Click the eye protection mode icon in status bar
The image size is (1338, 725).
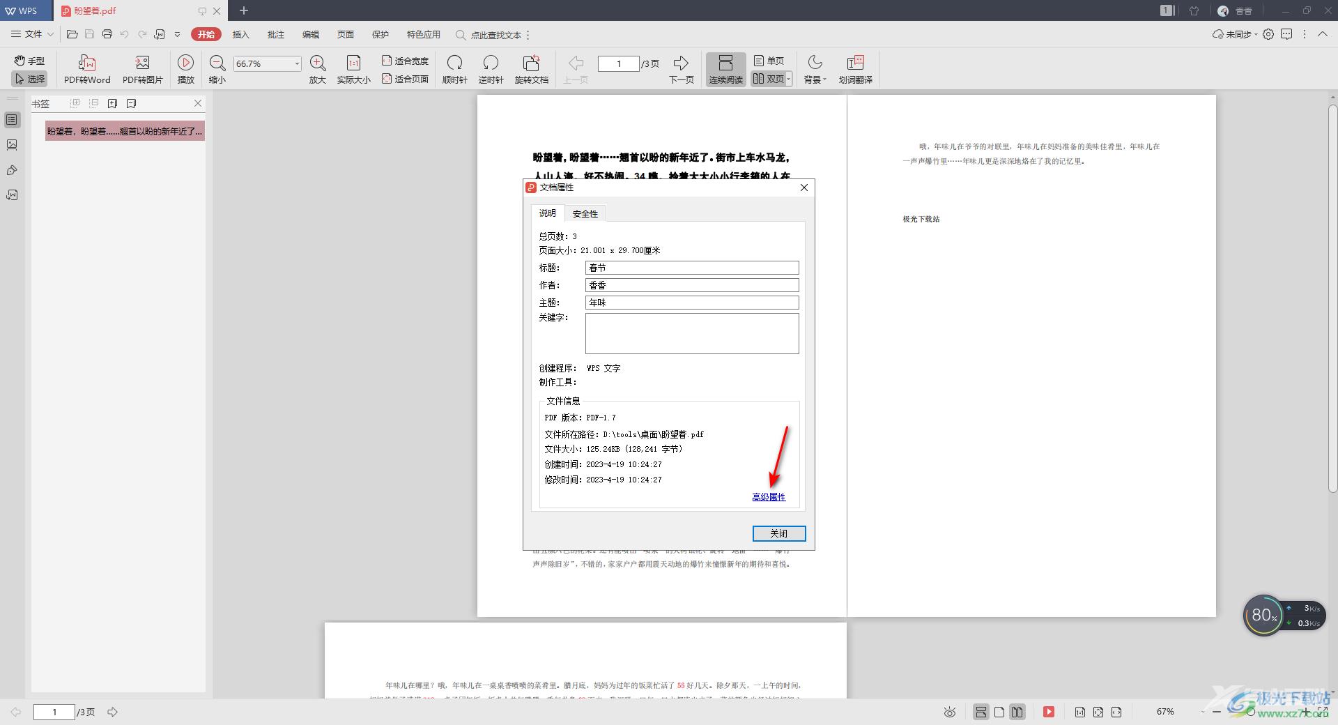tap(949, 712)
